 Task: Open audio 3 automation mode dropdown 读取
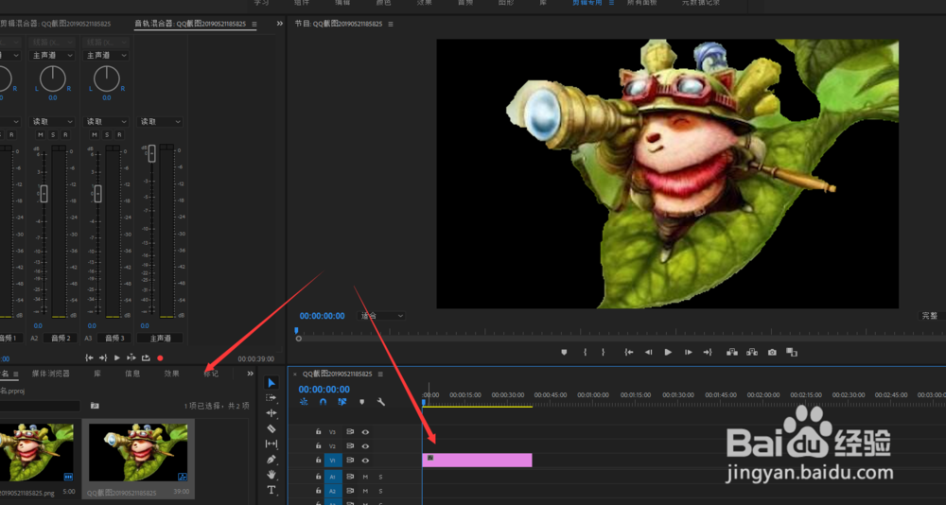coord(106,122)
